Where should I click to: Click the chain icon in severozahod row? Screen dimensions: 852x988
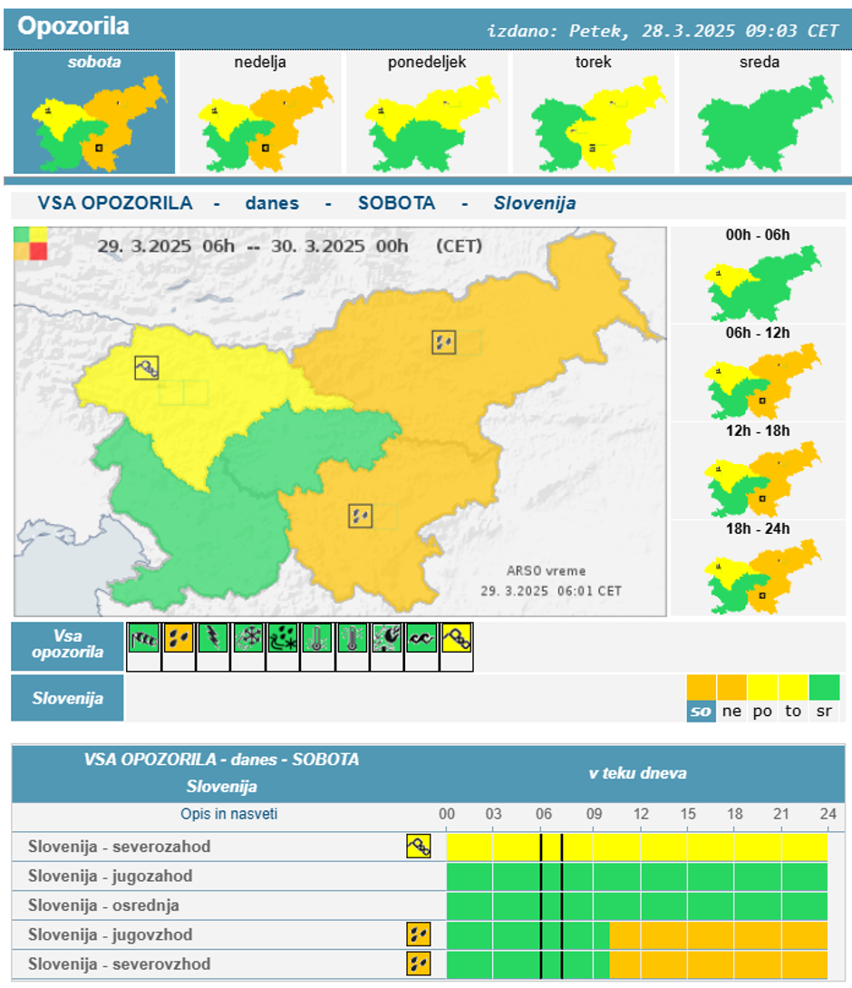click(x=419, y=847)
